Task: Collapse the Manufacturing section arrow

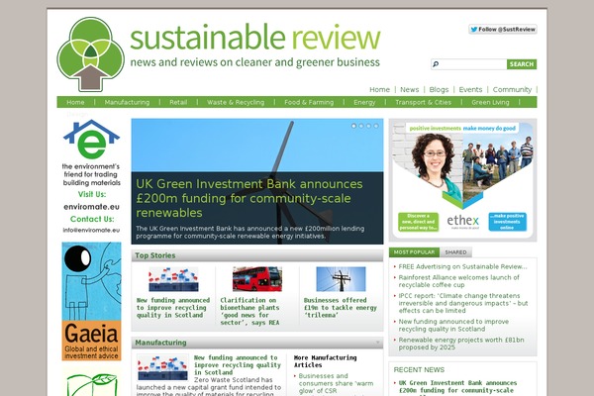Action: coord(377,343)
